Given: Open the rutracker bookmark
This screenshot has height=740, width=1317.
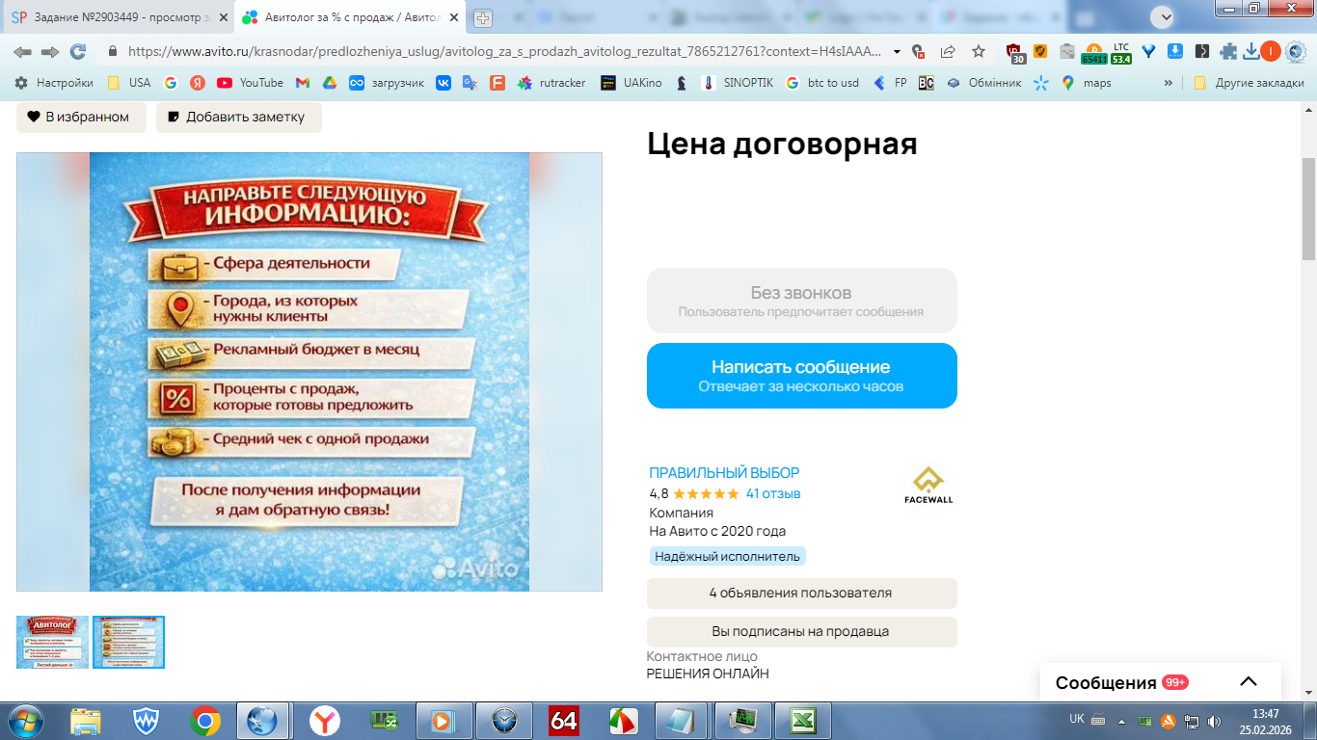Looking at the screenshot, I should (x=551, y=83).
